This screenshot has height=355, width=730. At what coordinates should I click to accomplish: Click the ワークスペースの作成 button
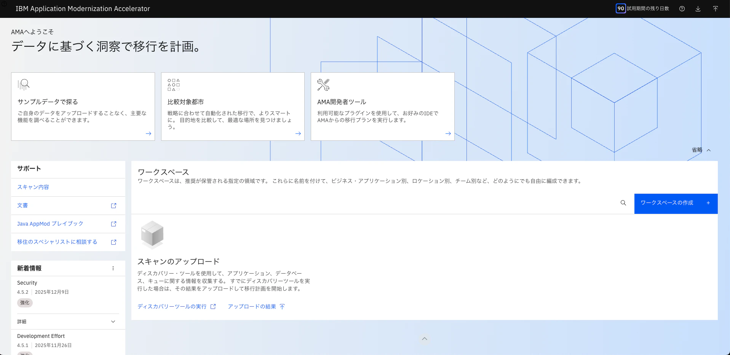(676, 204)
